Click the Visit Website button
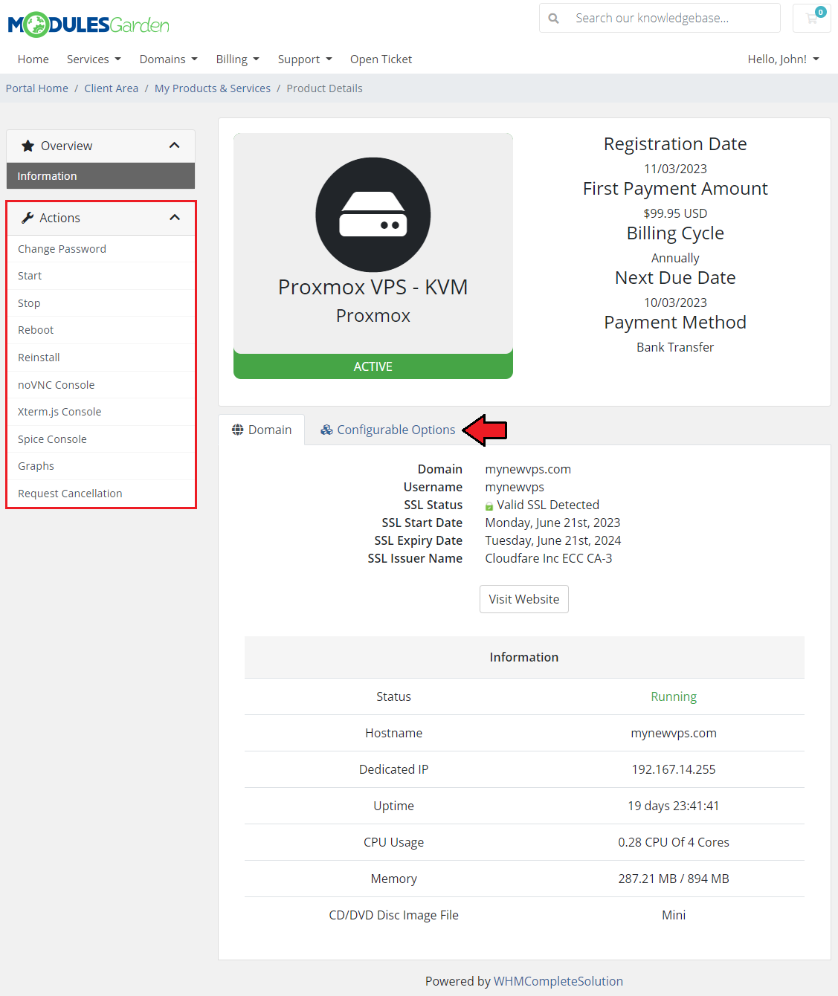 [x=524, y=599]
